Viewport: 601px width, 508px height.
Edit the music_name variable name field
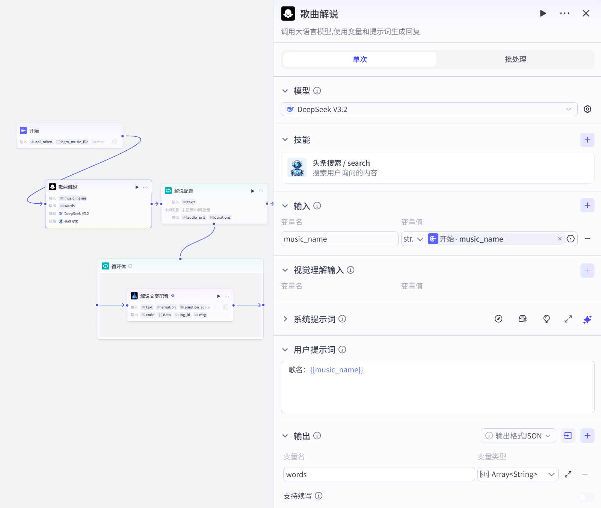(x=340, y=239)
